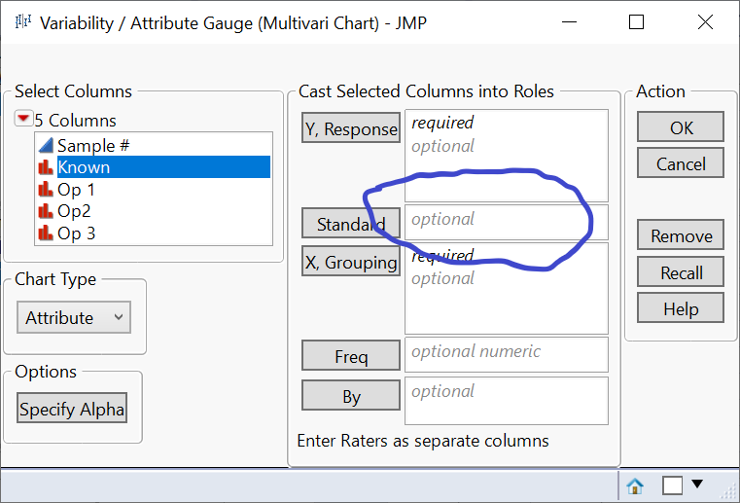
Task: Click the home window icon in status bar
Action: 635,485
